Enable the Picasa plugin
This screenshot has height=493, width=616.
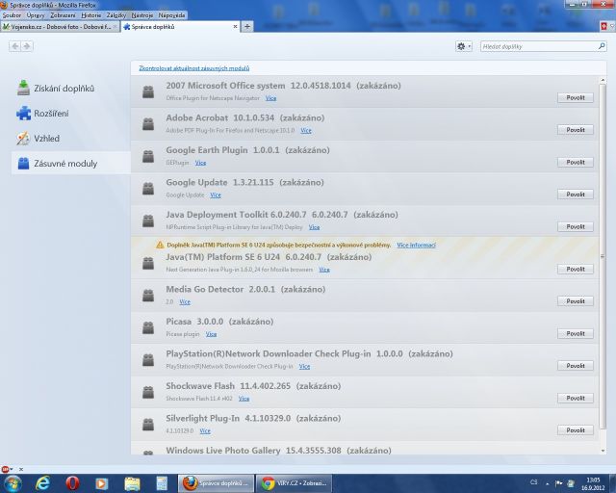[x=576, y=333]
